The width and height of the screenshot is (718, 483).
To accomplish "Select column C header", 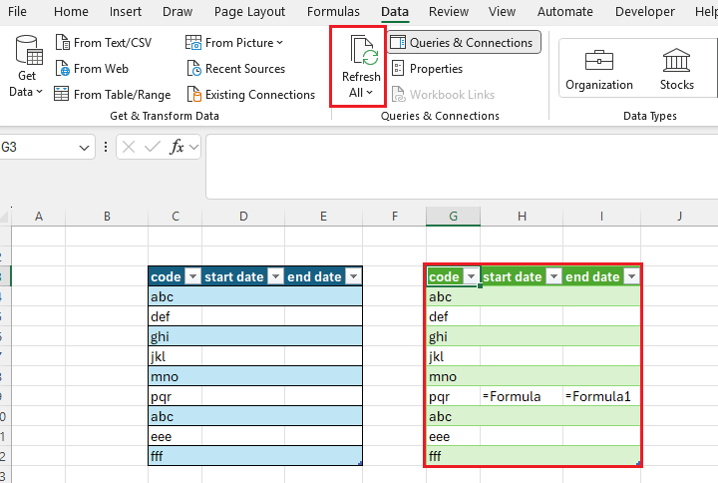I will 176,217.
